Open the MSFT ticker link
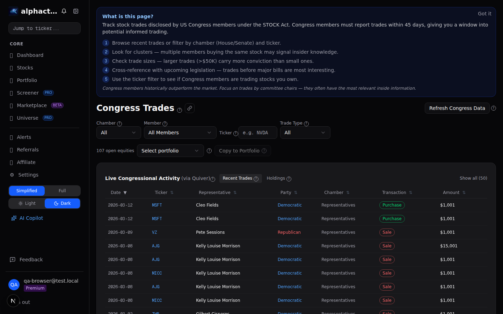 [x=157, y=205]
